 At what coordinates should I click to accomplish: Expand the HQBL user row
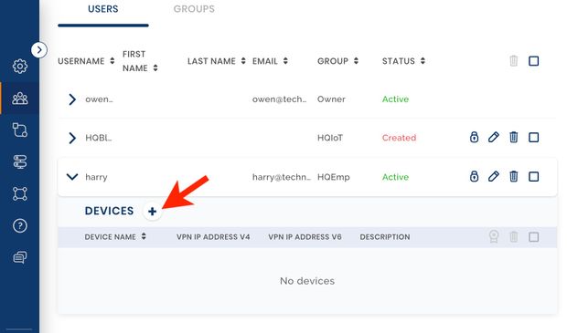[x=72, y=138]
